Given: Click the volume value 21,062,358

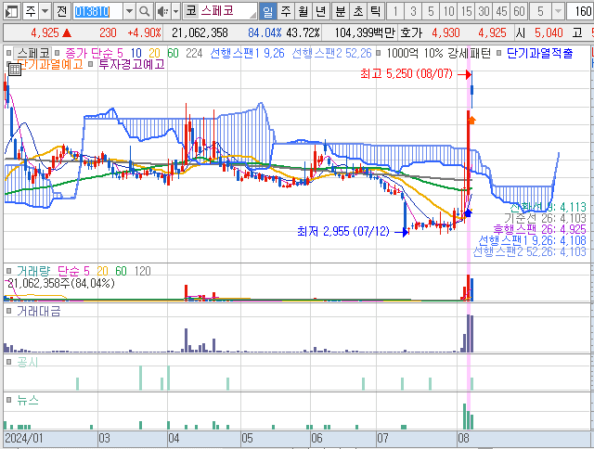Looking at the screenshot, I should (x=200, y=33).
